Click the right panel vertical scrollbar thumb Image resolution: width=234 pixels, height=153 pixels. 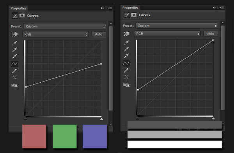click(223, 68)
